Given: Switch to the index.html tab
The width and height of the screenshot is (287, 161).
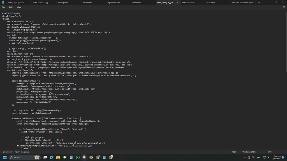Looking at the screenshot, I should click(x=136, y=3).
